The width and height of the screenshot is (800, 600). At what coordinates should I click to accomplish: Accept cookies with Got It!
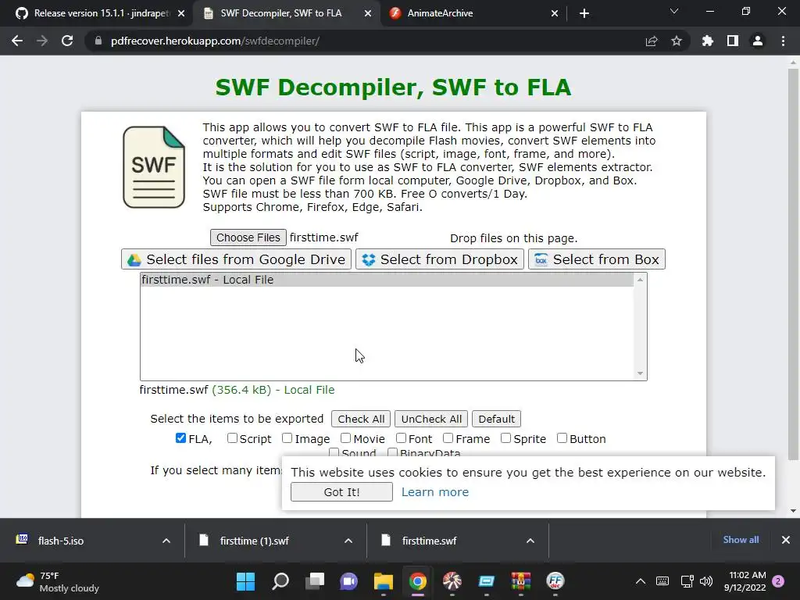click(342, 492)
